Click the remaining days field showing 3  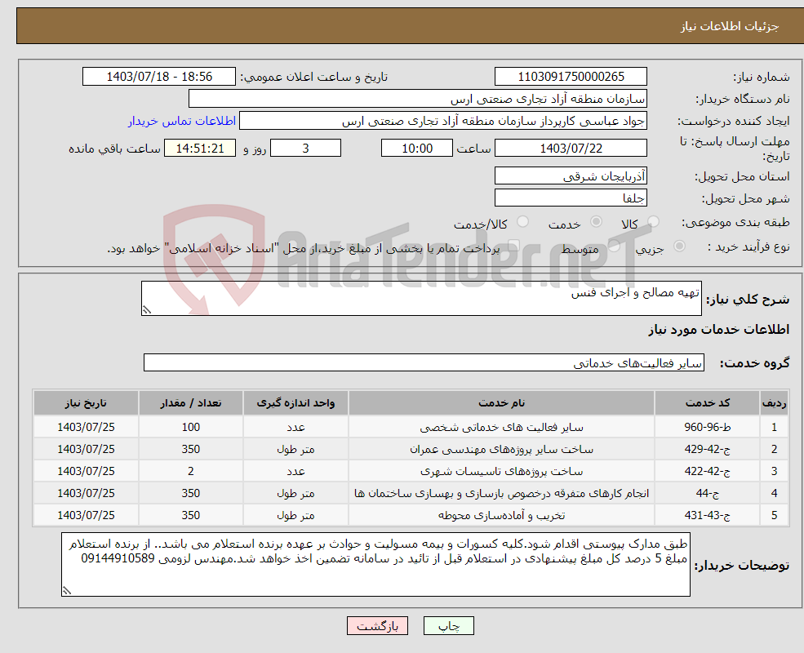305,148
